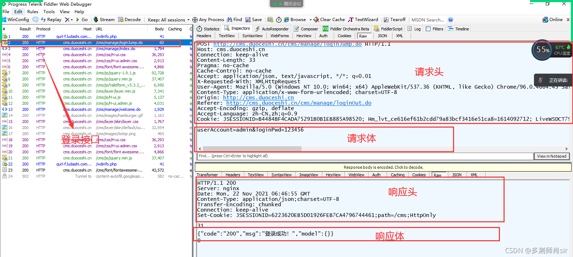The width and height of the screenshot is (573, 257).
Task: Click the timer clock icon in toolbar
Action: click(279, 20)
